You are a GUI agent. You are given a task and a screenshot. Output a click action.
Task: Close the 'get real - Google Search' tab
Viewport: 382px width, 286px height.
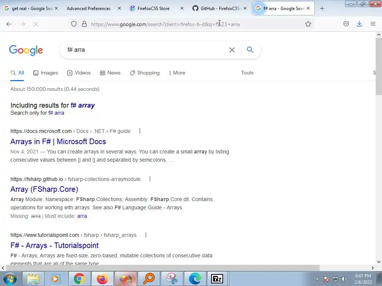[x=56, y=8]
